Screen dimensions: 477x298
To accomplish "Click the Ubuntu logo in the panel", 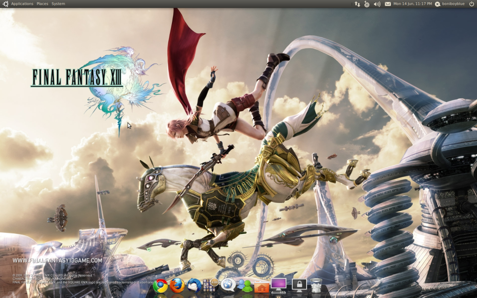I will [5, 4].
